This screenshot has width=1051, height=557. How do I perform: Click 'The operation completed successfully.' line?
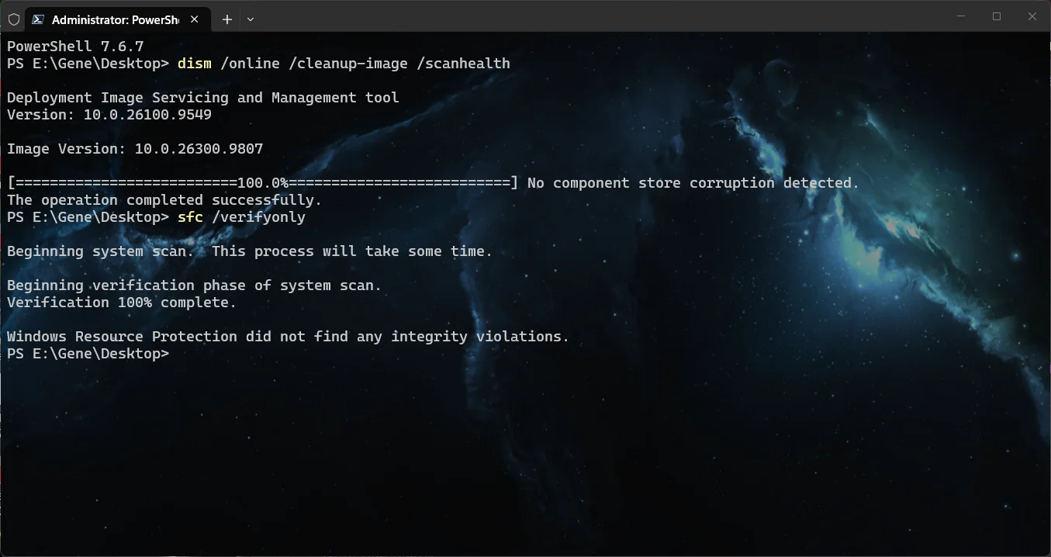[164, 200]
